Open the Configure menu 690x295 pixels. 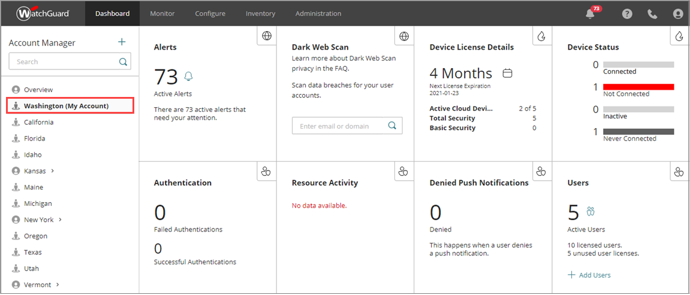coord(210,13)
